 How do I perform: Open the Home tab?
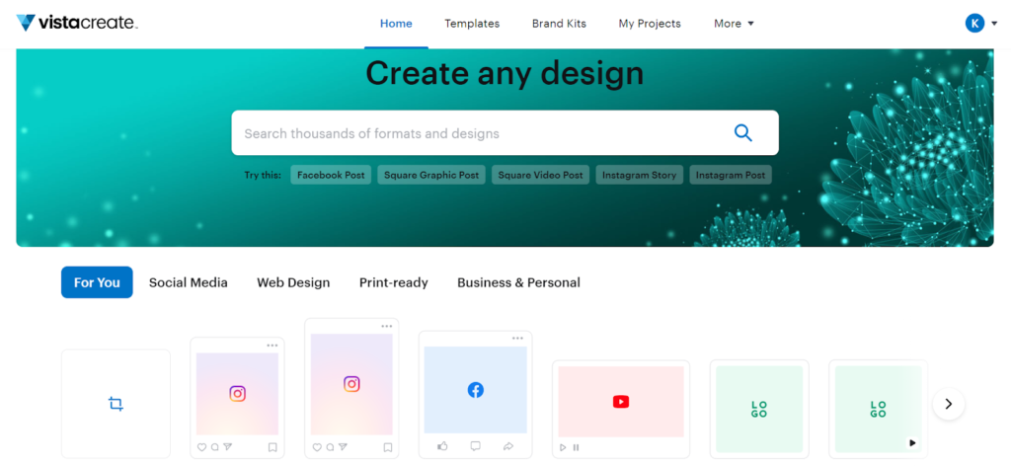coord(396,24)
